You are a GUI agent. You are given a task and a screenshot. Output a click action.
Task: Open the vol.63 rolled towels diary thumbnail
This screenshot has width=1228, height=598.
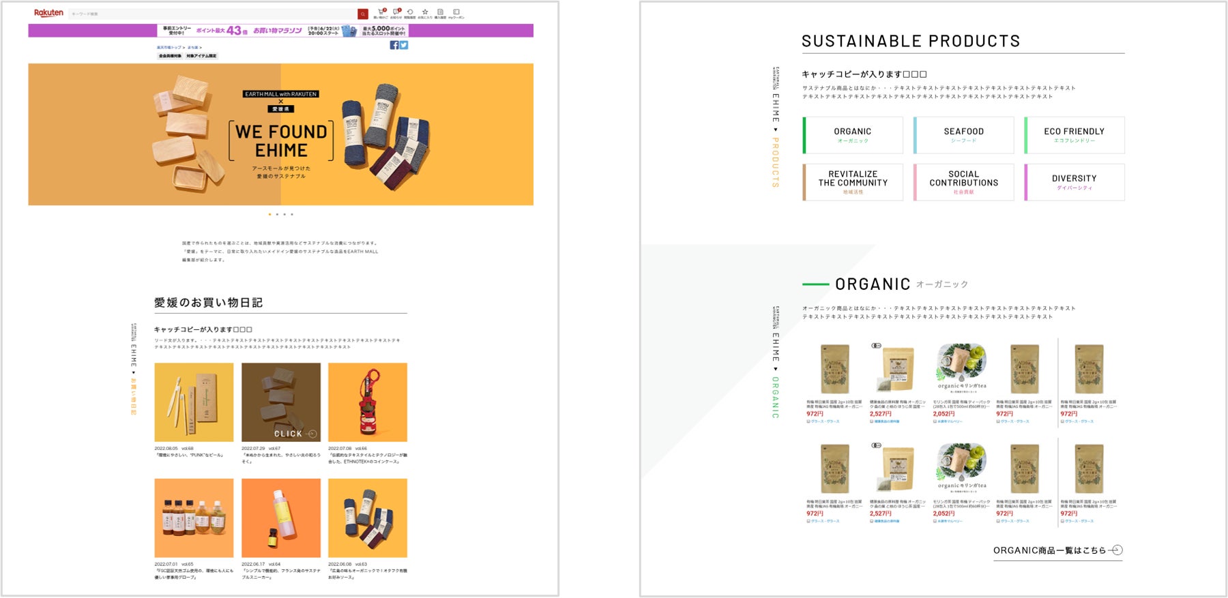(x=368, y=518)
